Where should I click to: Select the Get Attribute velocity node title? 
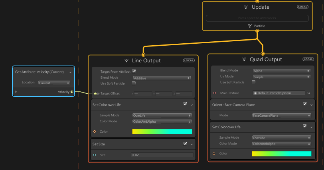[x=40, y=72]
